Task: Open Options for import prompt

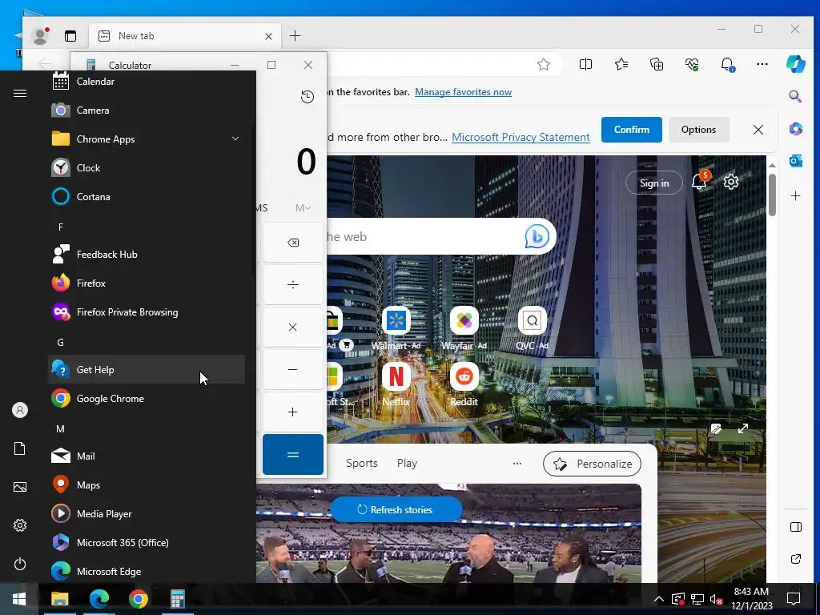Action: coord(698,130)
